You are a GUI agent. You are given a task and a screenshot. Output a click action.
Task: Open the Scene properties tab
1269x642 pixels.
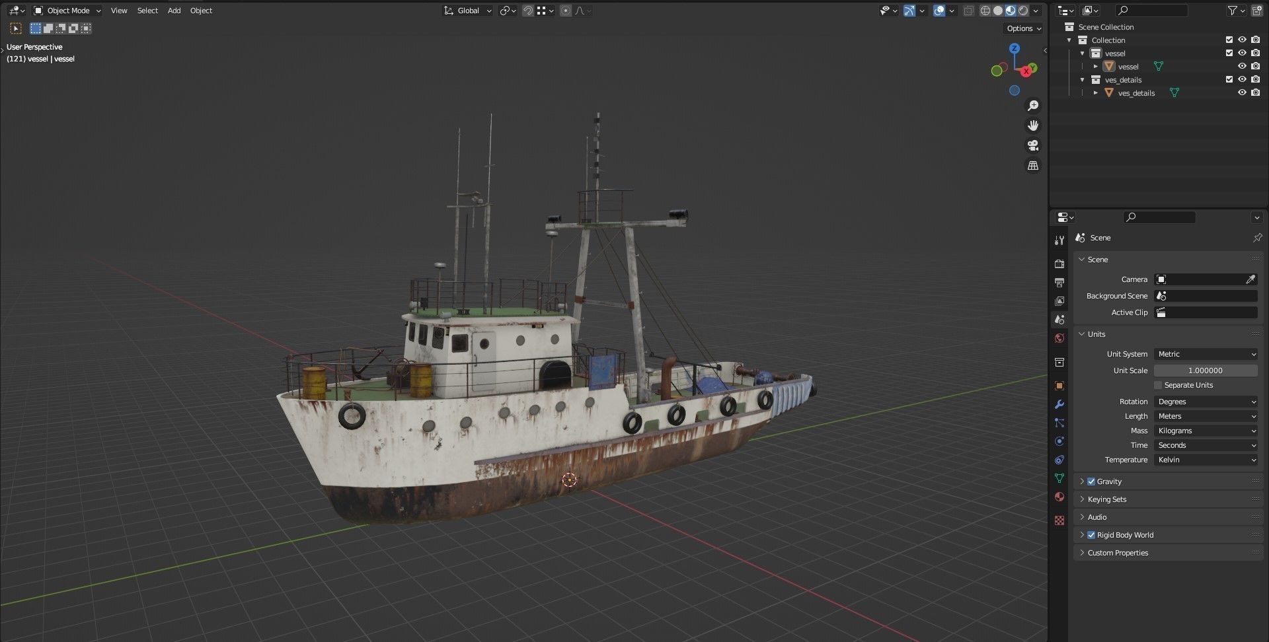pyautogui.click(x=1059, y=320)
